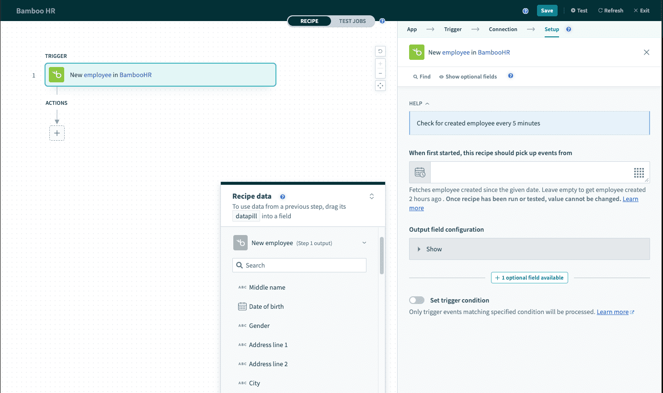The height and width of the screenshot is (393, 663).
Task: Click the fit-to-view canvas icon
Action: pyautogui.click(x=380, y=86)
